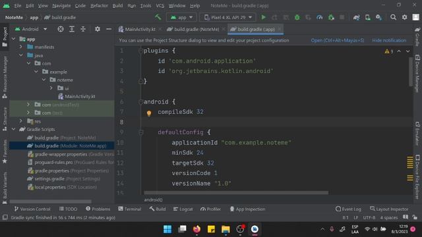
Task: Click the editor horizontal scrollbar
Action: pos(236,193)
